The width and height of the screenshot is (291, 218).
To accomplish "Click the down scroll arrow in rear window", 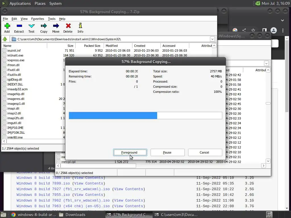I will coord(268,161).
